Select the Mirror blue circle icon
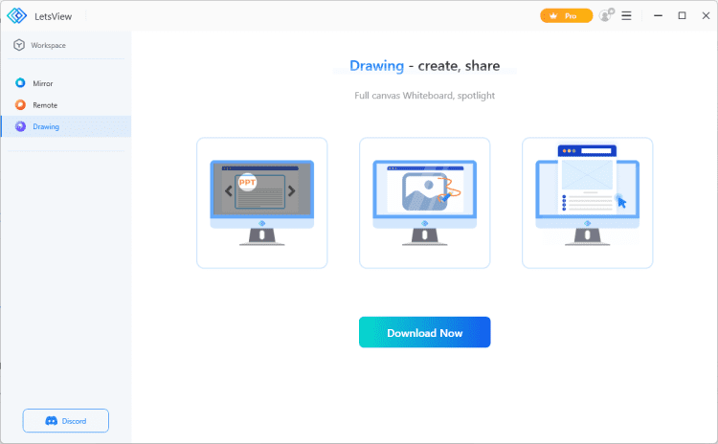The height and width of the screenshot is (444, 718). pyautogui.click(x=20, y=83)
